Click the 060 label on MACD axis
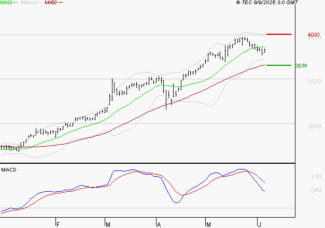This screenshot has width=325, height=228. coord(315,190)
